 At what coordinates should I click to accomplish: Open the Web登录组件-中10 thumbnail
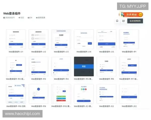click(x=61, y=94)
